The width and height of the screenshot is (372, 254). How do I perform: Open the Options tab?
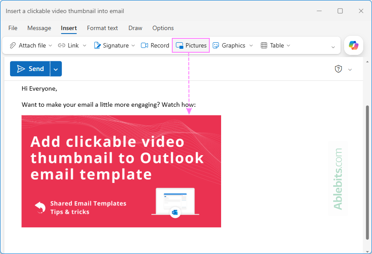[x=163, y=28]
